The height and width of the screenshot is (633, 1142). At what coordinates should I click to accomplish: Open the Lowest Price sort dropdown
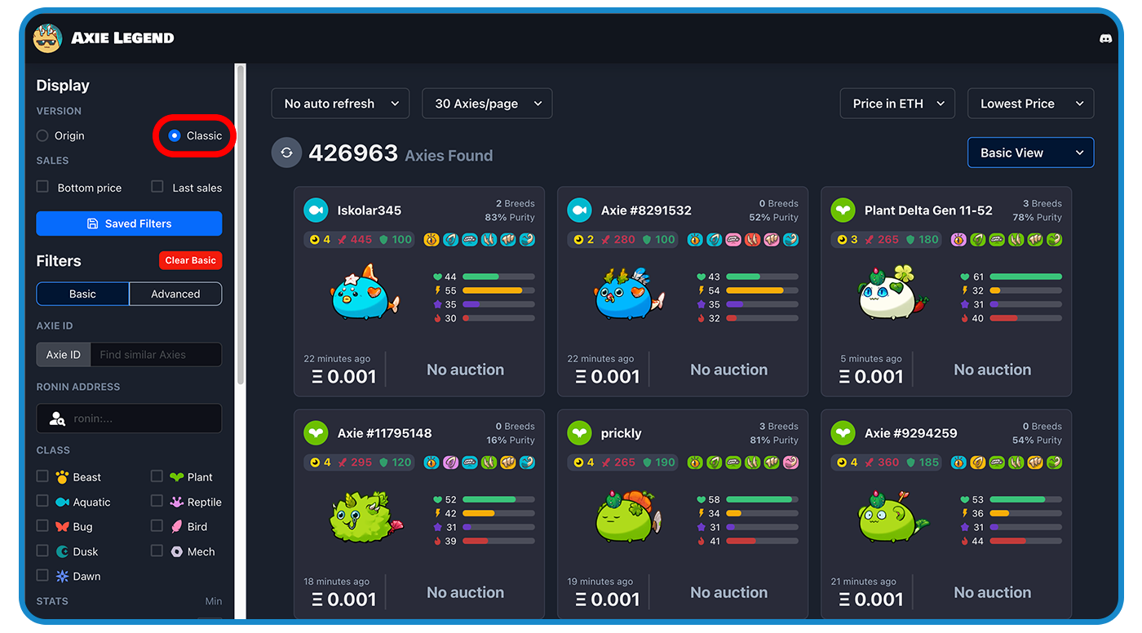coord(1030,104)
